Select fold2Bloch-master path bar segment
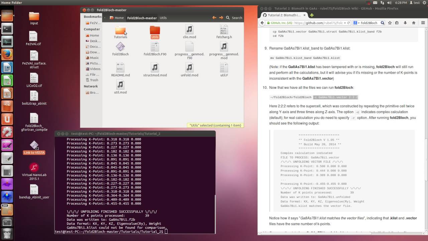The image size is (428, 241). point(142,18)
